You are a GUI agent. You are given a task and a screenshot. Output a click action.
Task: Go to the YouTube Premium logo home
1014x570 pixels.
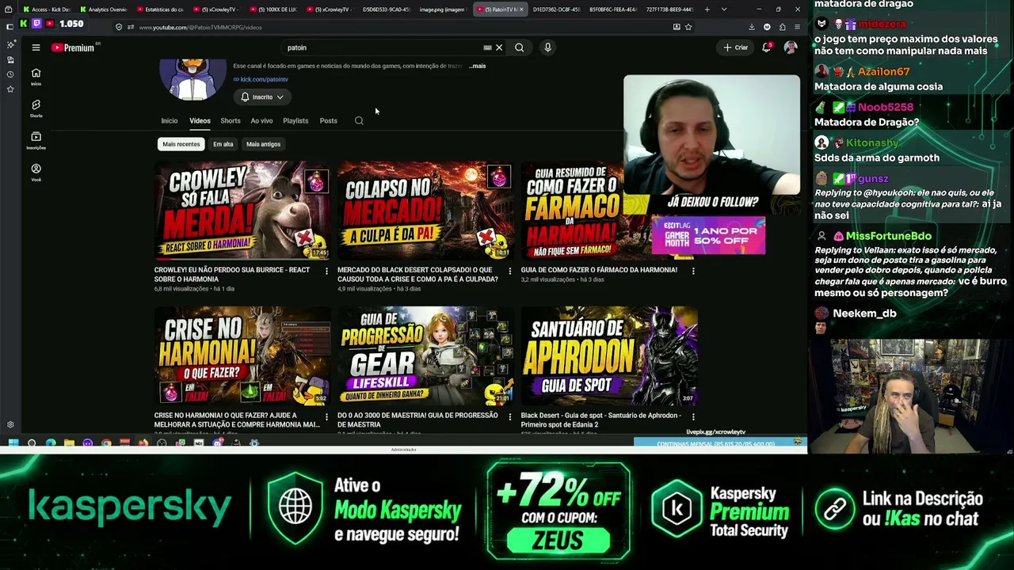pos(74,47)
